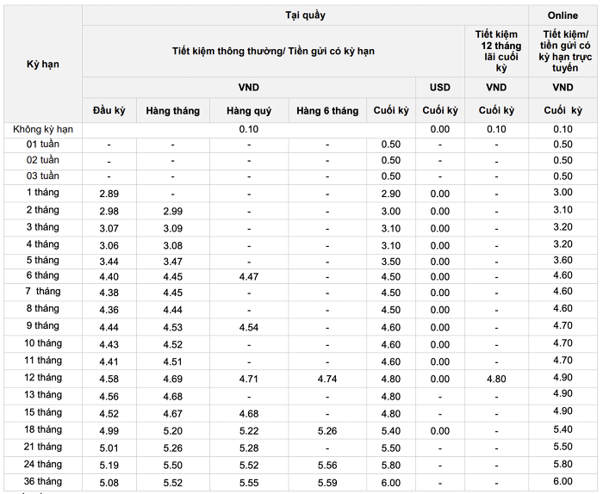Click the 2.89 Đầu kỳ value for 1 tháng
Viewport: 603px width, 494px height.
coord(109,194)
